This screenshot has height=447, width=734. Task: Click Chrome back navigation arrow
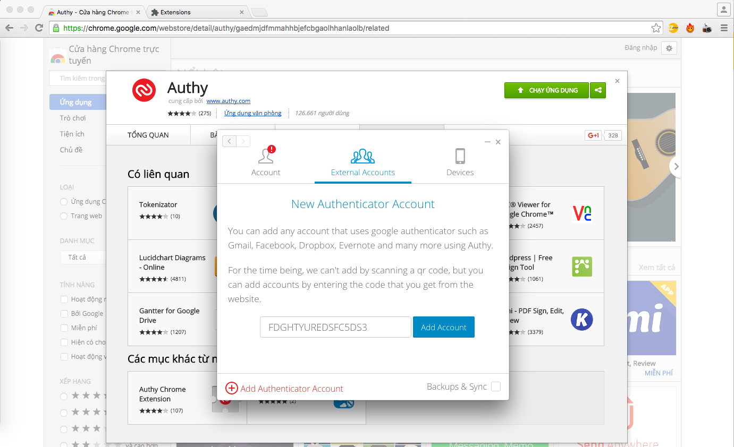[9, 28]
